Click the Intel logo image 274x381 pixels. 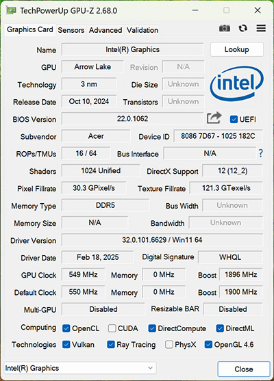(237, 83)
